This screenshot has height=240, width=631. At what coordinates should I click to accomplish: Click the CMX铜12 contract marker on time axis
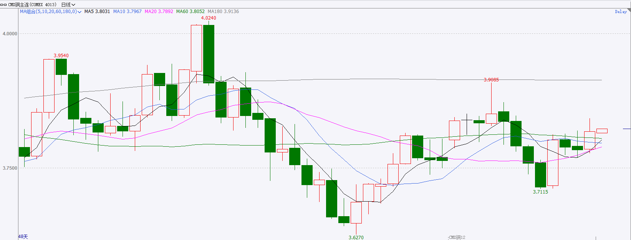[x=457, y=237]
